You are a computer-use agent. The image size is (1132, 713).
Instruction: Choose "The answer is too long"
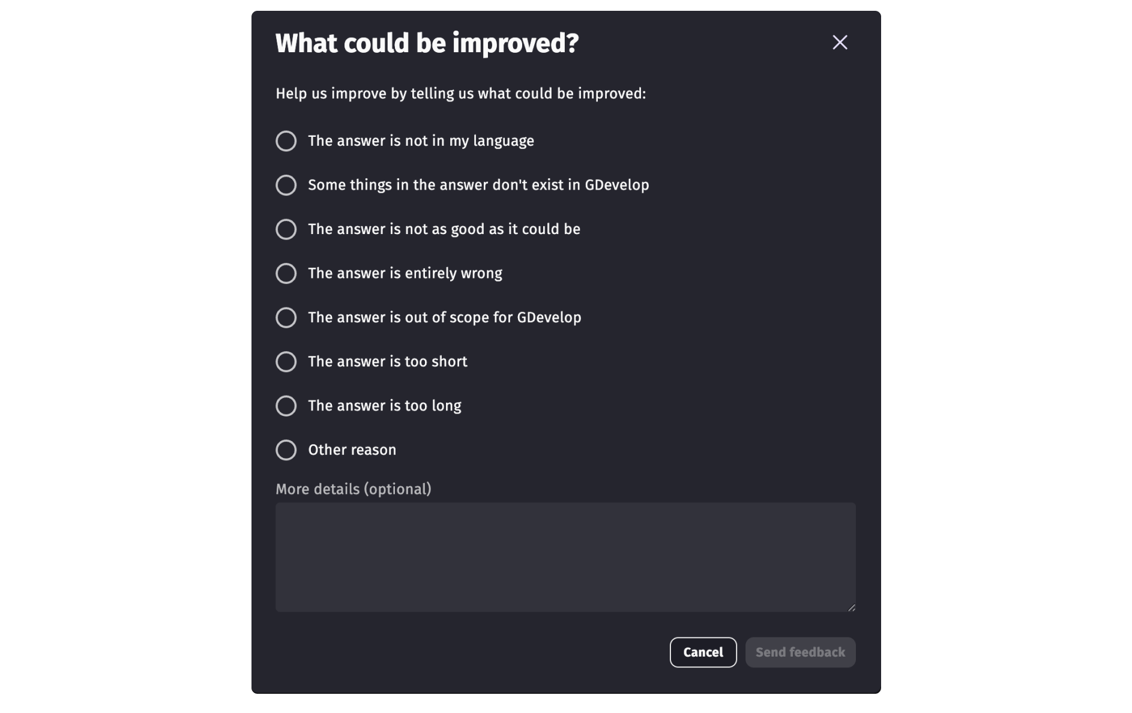(384, 406)
